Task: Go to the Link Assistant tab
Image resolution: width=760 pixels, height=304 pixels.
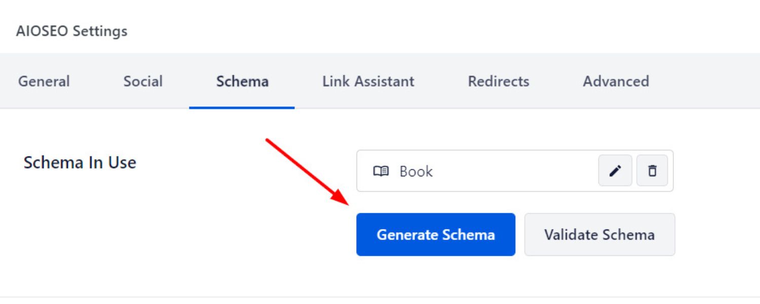Action: point(368,82)
